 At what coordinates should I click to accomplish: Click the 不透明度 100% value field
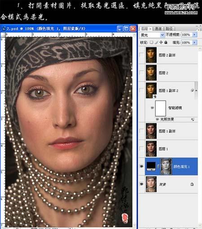coord(187,35)
